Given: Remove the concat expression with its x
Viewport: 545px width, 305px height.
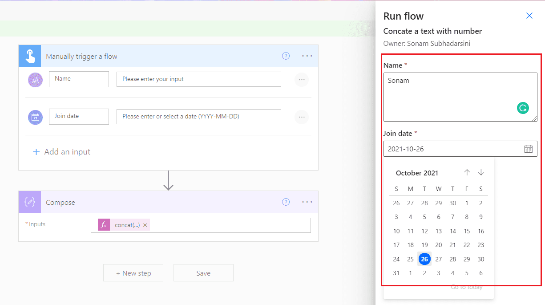Looking at the screenshot, I should point(145,225).
